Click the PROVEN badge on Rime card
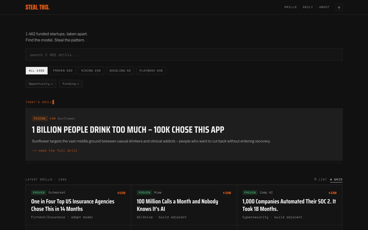The height and width of the screenshot is (230, 368). [144, 193]
